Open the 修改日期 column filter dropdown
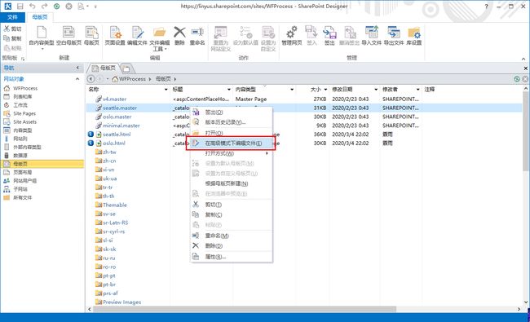 click(376, 90)
